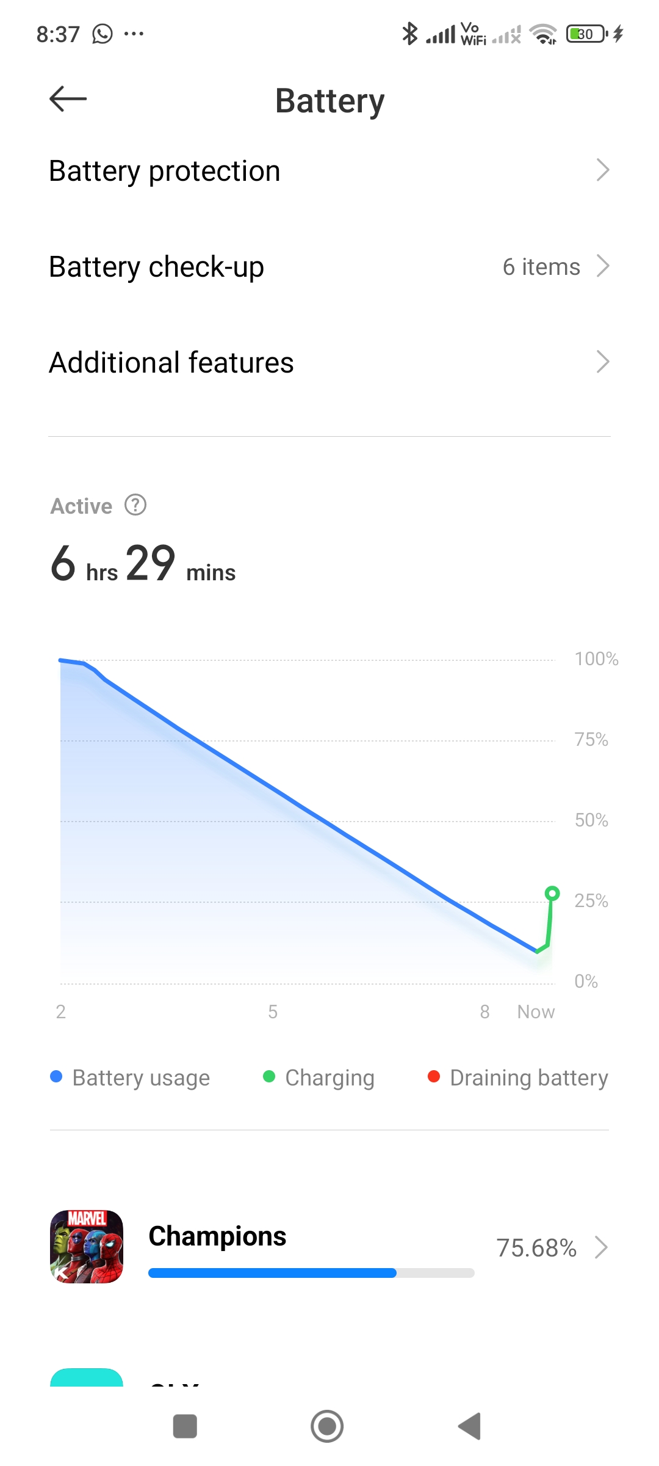Tap the Champions blue usage progress bar
659x1466 pixels.
click(311, 1273)
